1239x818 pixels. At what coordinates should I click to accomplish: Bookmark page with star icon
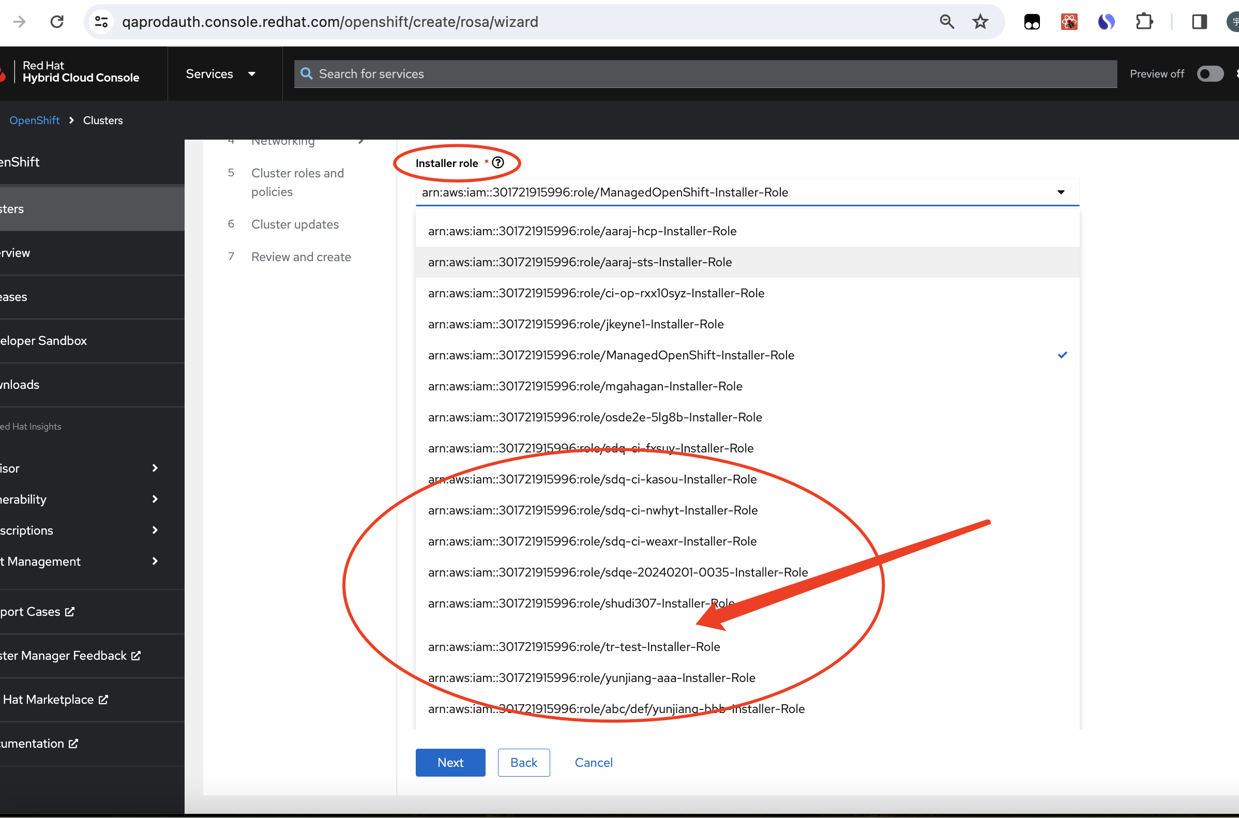[x=980, y=21]
